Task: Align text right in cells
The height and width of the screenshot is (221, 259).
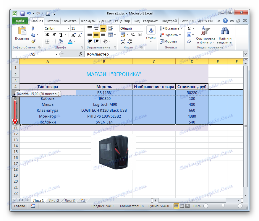Action: (103, 35)
